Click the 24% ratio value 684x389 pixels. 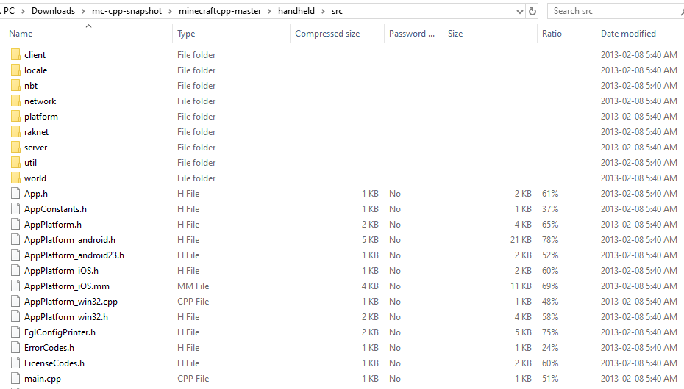[550, 348]
